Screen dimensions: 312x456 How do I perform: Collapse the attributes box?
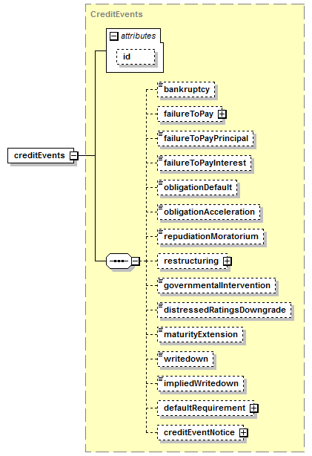[x=114, y=36]
